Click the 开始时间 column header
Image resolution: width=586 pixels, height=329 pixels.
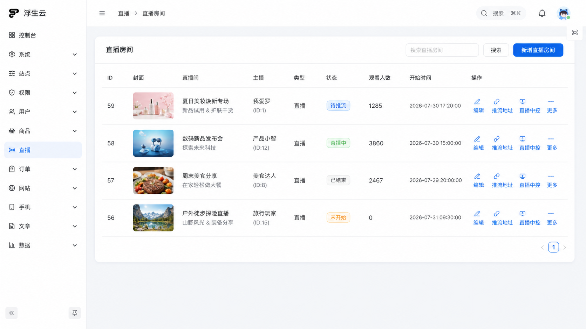point(420,78)
